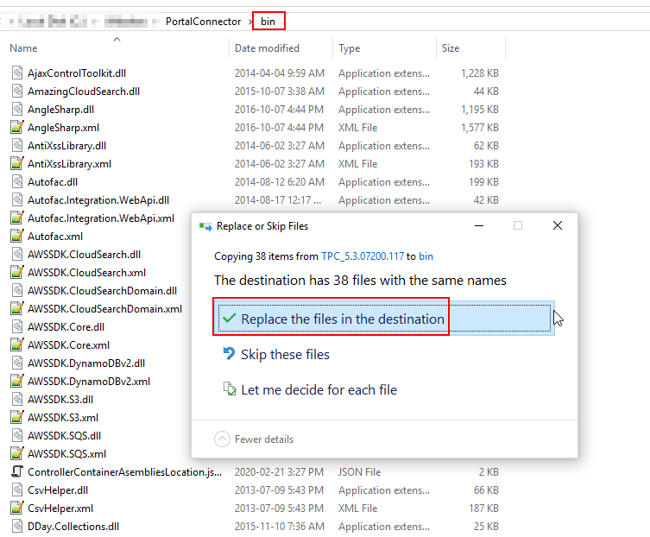Screen dimensions: 650x537
Task: Click the 2020-02-21 3:27 PM date cell
Action: pos(279,472)
